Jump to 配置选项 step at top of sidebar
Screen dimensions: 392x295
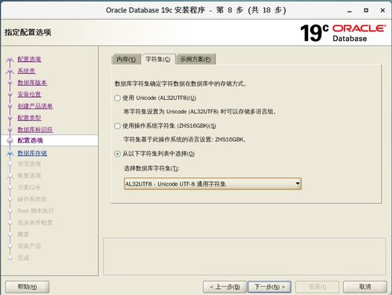tap(29, 59)
